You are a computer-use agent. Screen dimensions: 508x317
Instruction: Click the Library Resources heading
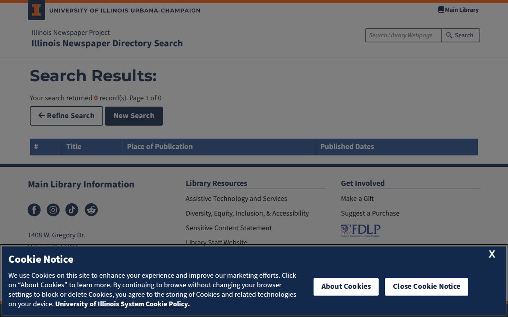click(x=216, y=183)
